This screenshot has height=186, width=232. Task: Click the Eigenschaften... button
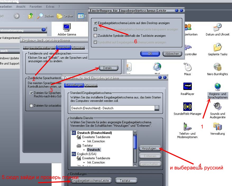point(150,164)
